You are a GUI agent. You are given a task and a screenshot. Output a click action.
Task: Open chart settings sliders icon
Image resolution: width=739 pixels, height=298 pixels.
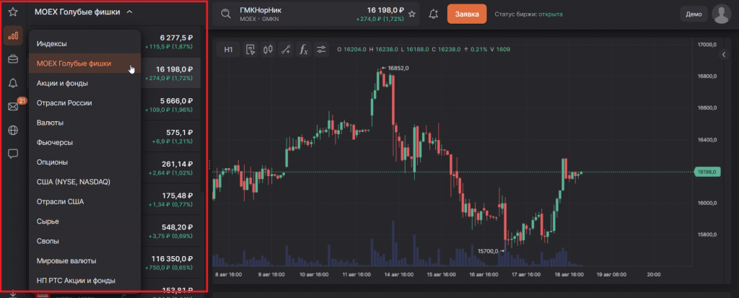pos(321,50)
